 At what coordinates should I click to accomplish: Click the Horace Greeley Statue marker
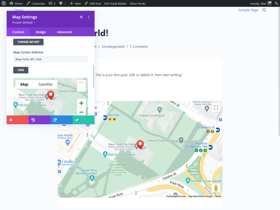pos(181,140)
